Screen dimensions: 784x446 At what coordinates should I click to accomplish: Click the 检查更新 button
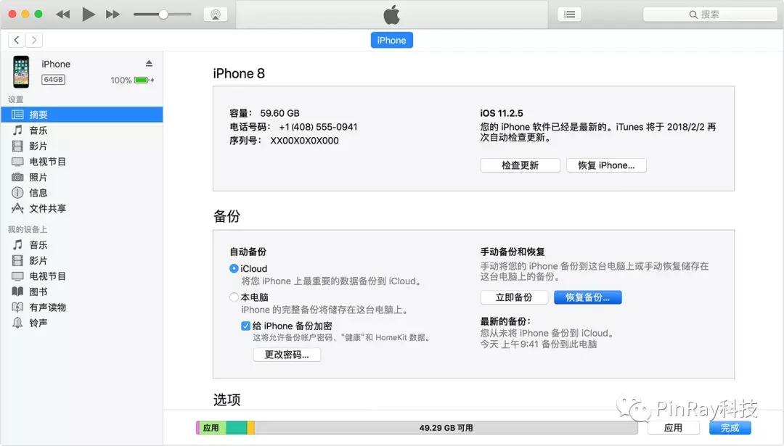[520, 165]
